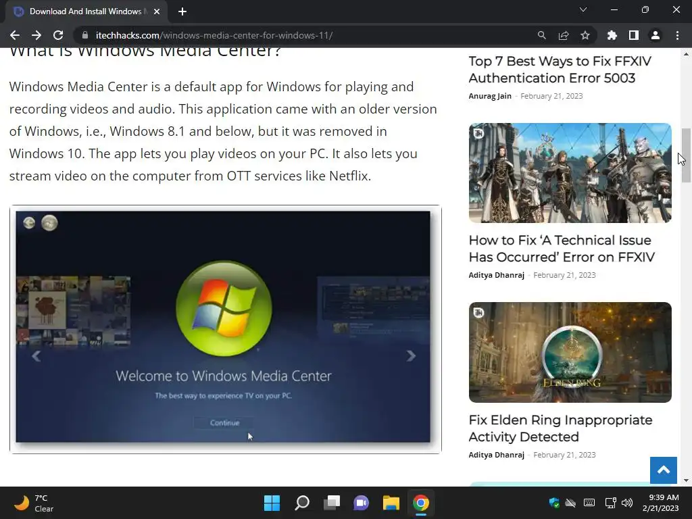Click Windows Media Center welcome screenshot
This screenshot has height=519, width=692.
coord(225,329)
